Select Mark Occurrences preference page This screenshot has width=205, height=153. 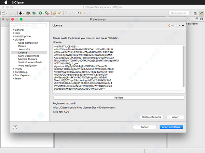29,56
